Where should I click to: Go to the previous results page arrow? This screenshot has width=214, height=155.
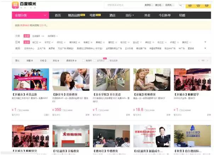point(199,61)
